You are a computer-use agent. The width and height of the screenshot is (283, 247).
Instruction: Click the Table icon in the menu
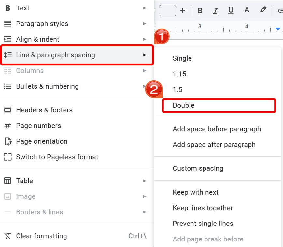coord(7,181)
